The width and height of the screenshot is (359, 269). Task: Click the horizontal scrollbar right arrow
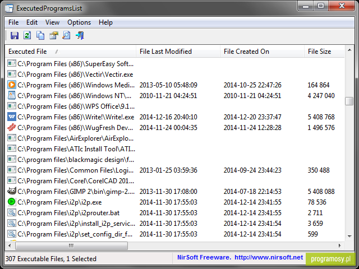[340, 245]
